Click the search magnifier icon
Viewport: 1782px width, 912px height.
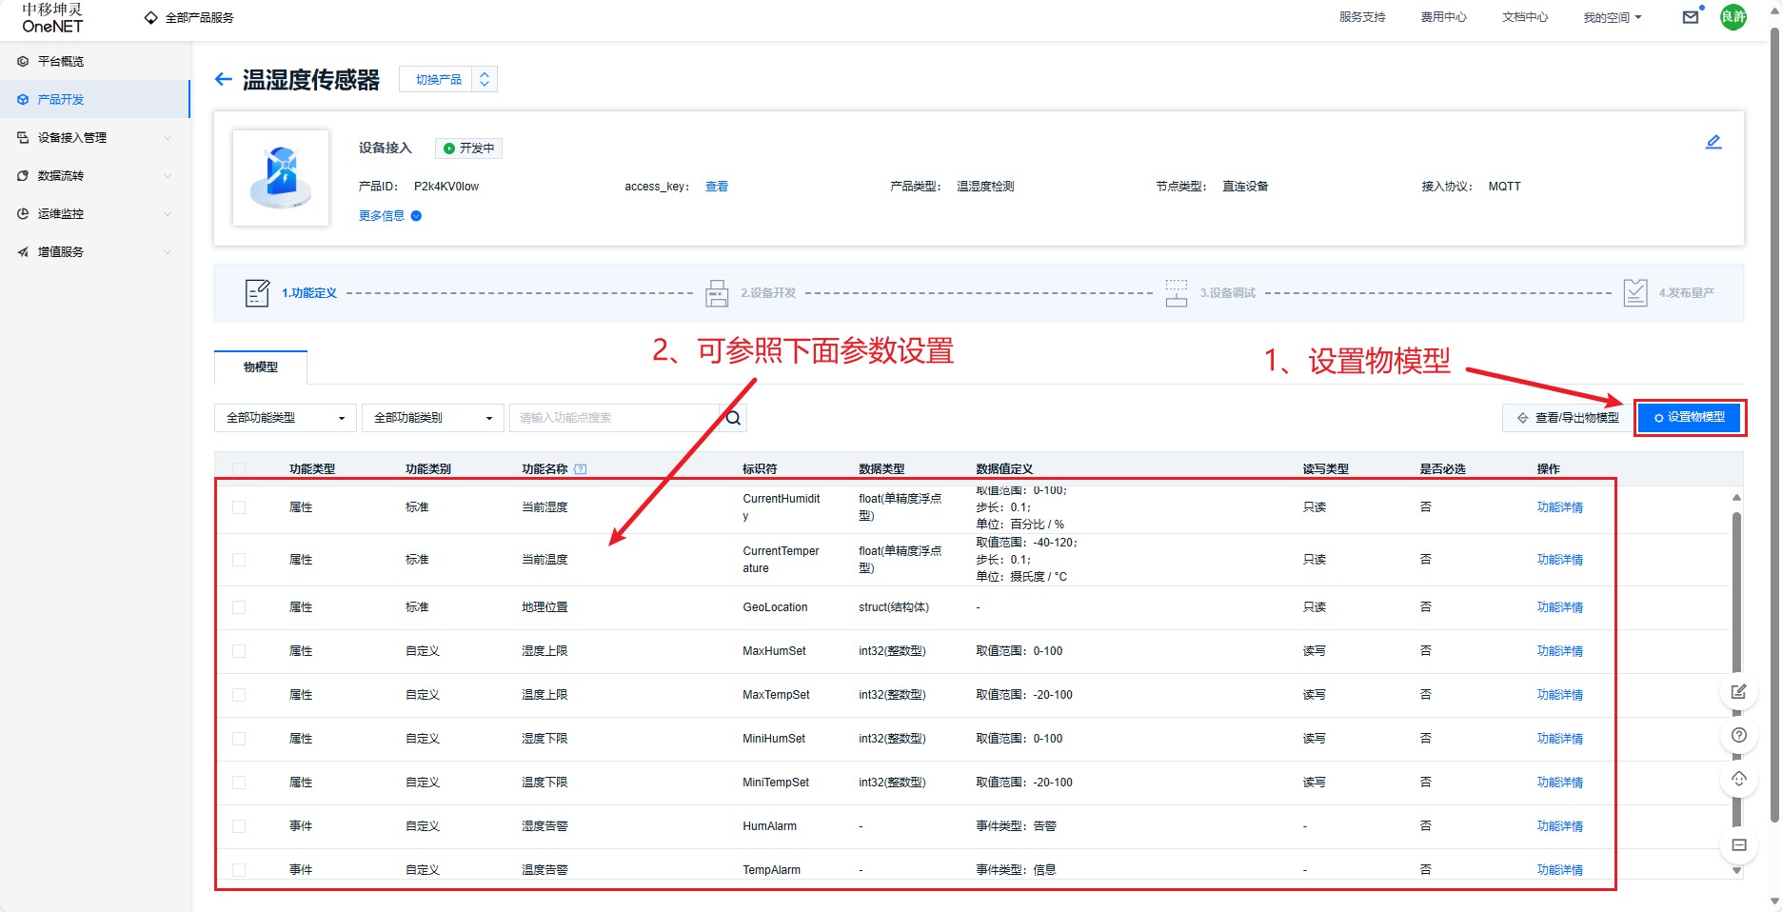point(733,418)
